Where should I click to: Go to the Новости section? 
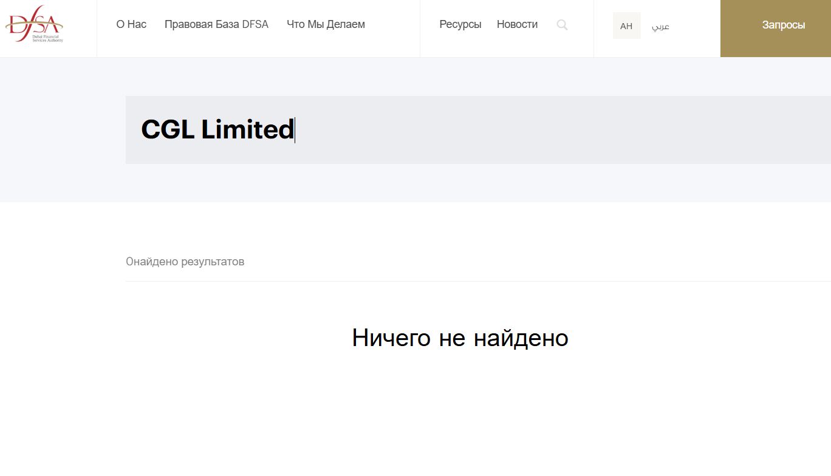coord(517,25)
